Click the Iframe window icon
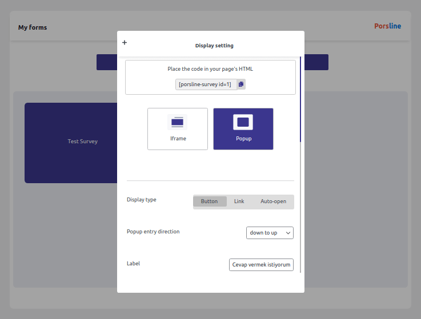 (177, 122)
